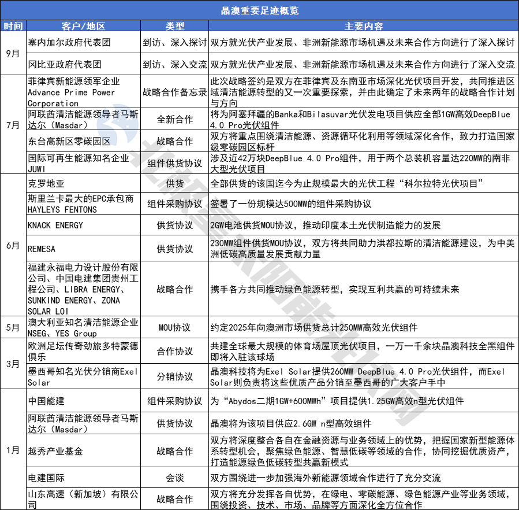The image size is (519, 510).
Task: Click the NSEG、YES Group customer cell
Action: point(83,327)
